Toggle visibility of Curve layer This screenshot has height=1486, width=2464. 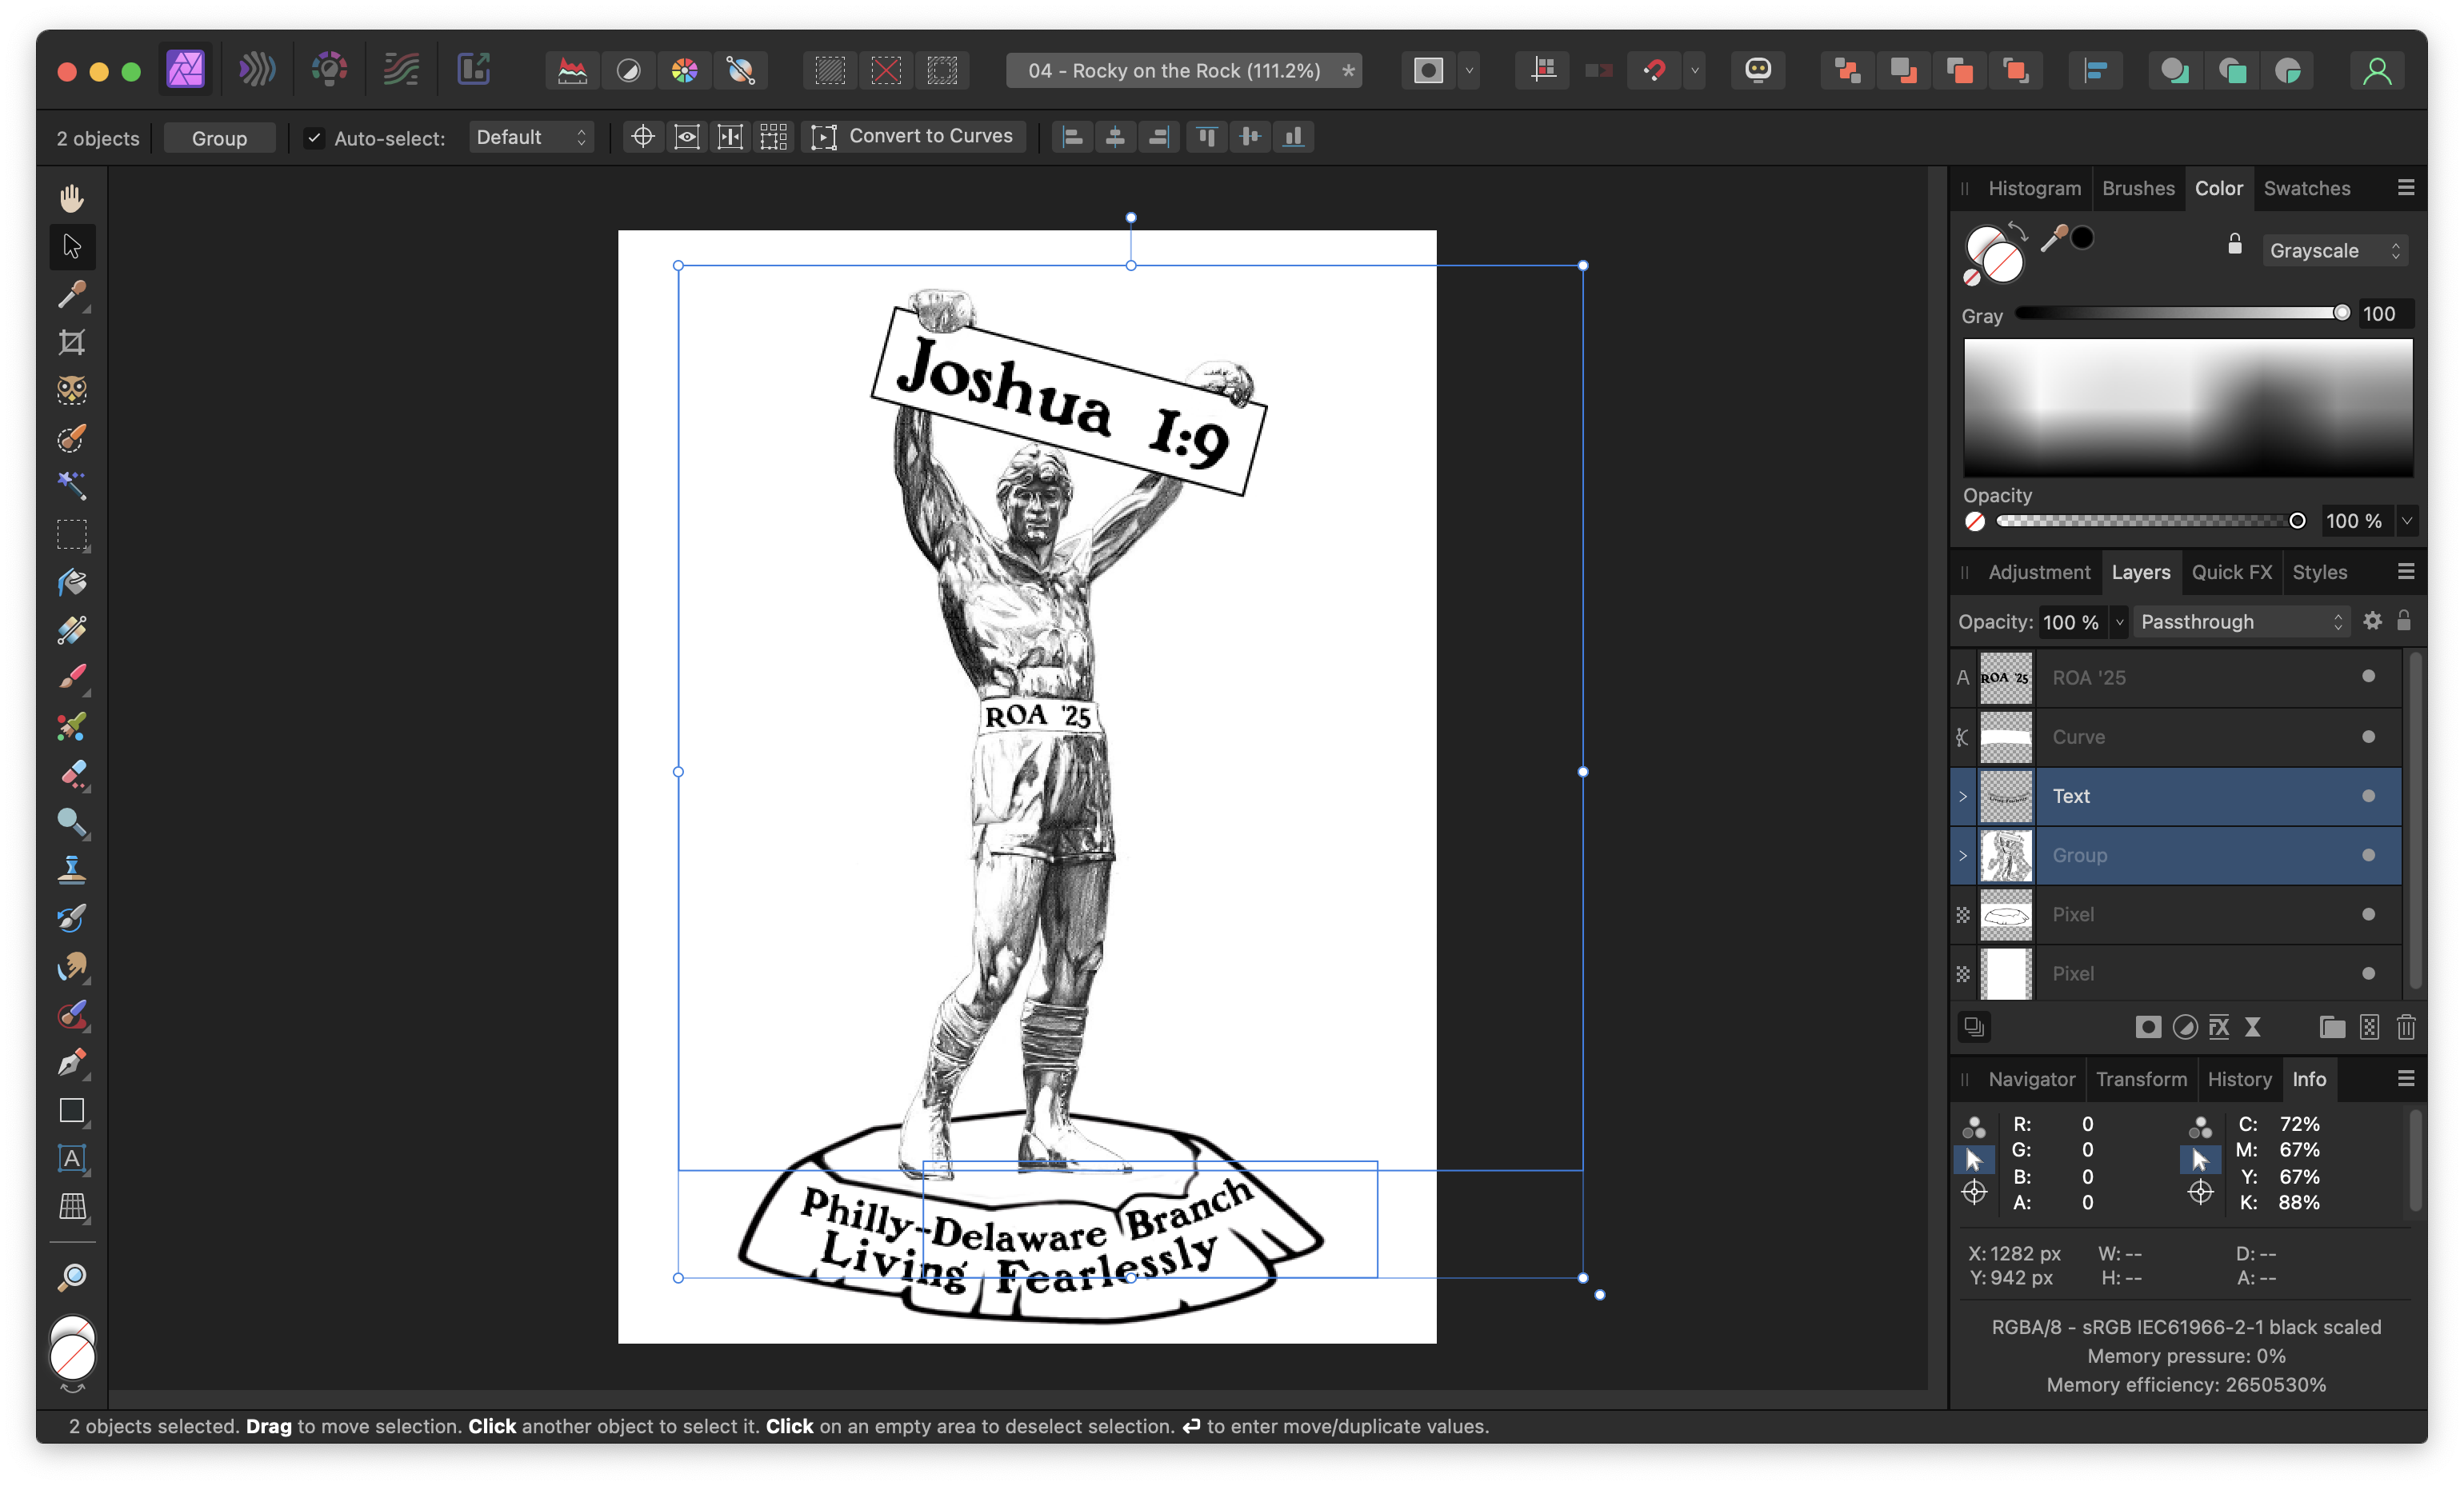pyautogui.click(x=2368, y=736)
